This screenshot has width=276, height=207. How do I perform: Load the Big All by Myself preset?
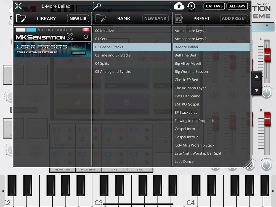(211, 63)
